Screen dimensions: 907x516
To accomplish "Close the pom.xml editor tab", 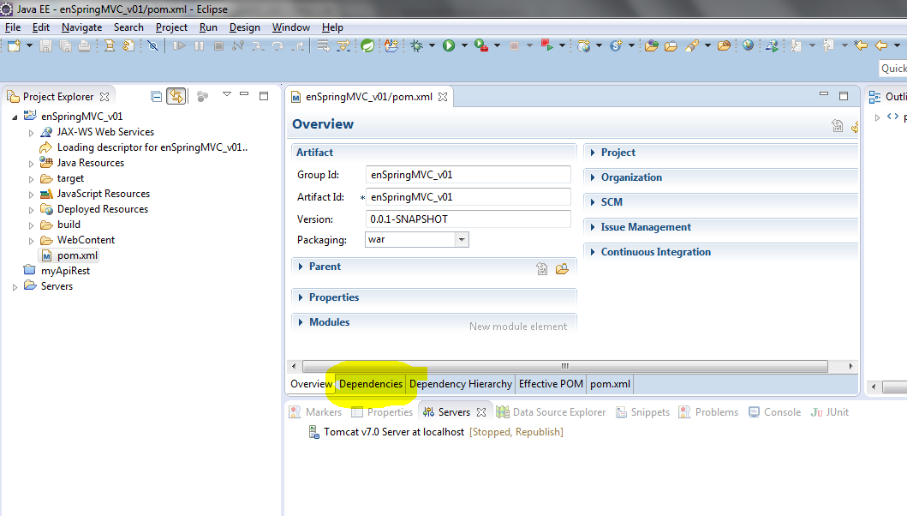I will [x=443, y=97].
